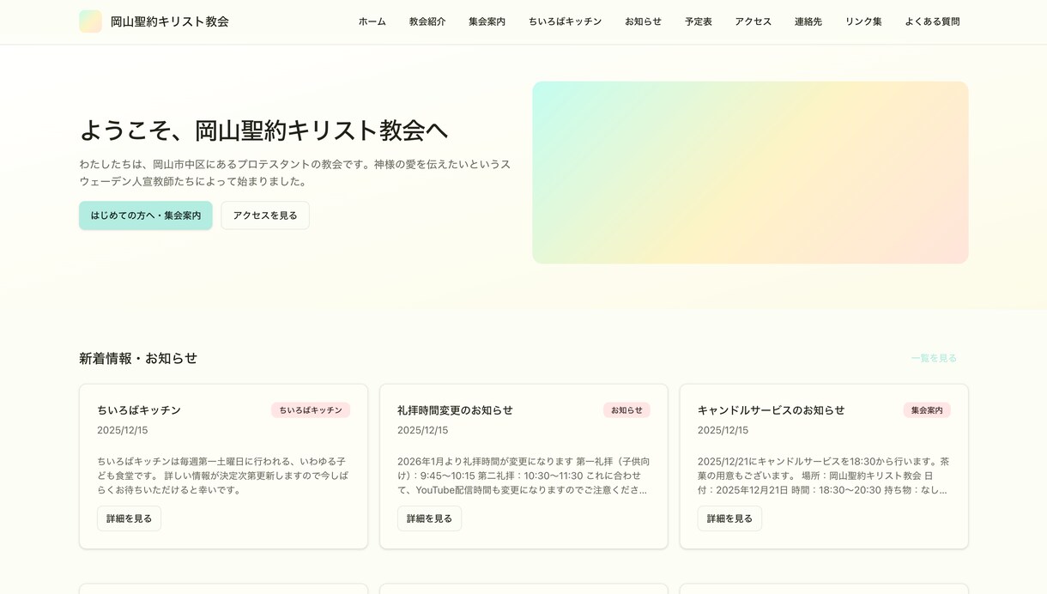Click the キャンドルサービス card description text
Viewport: 1047px width, 594px height.
pos(824,476)
